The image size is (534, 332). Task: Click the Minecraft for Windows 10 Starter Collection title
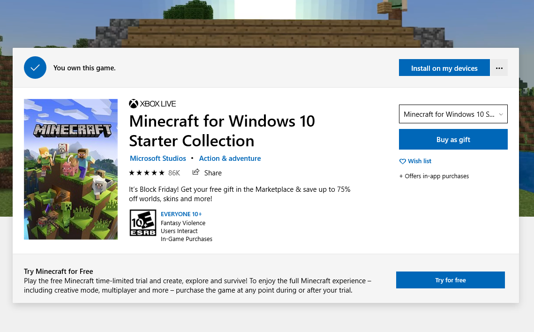pyautogui.click(x=222, y=131)
